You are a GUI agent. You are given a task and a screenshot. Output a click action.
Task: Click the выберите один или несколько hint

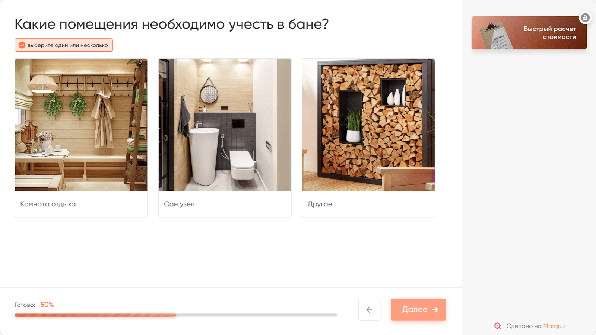tap(64, 45)
